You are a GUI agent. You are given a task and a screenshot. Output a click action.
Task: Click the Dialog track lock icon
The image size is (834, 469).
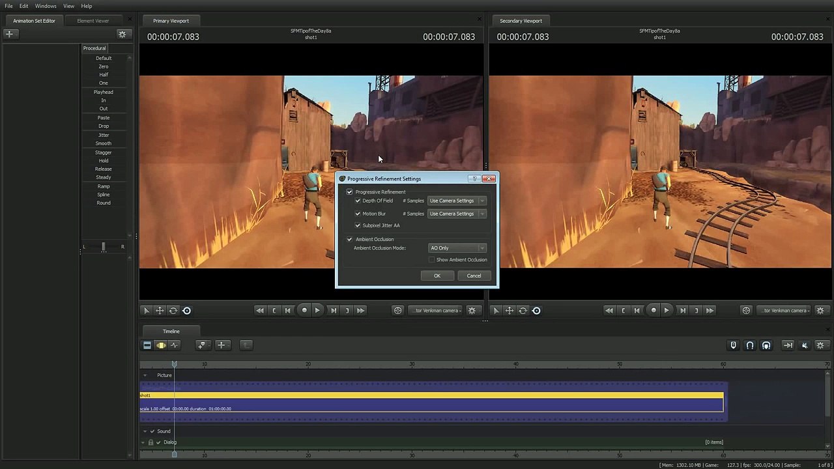point(151,442)
